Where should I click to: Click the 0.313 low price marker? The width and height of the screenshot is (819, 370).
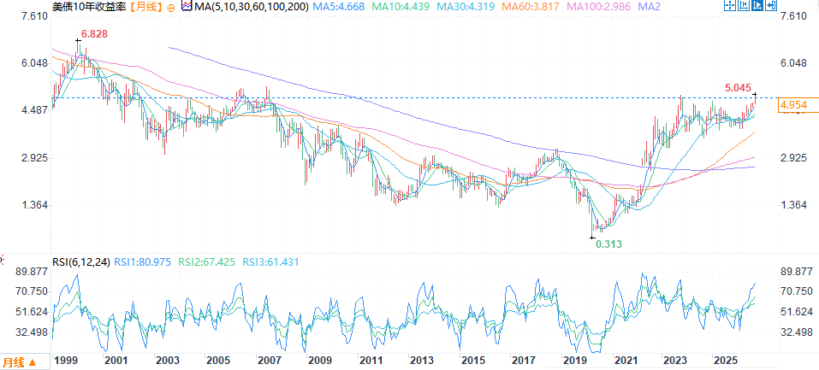[x=609, y=244]
